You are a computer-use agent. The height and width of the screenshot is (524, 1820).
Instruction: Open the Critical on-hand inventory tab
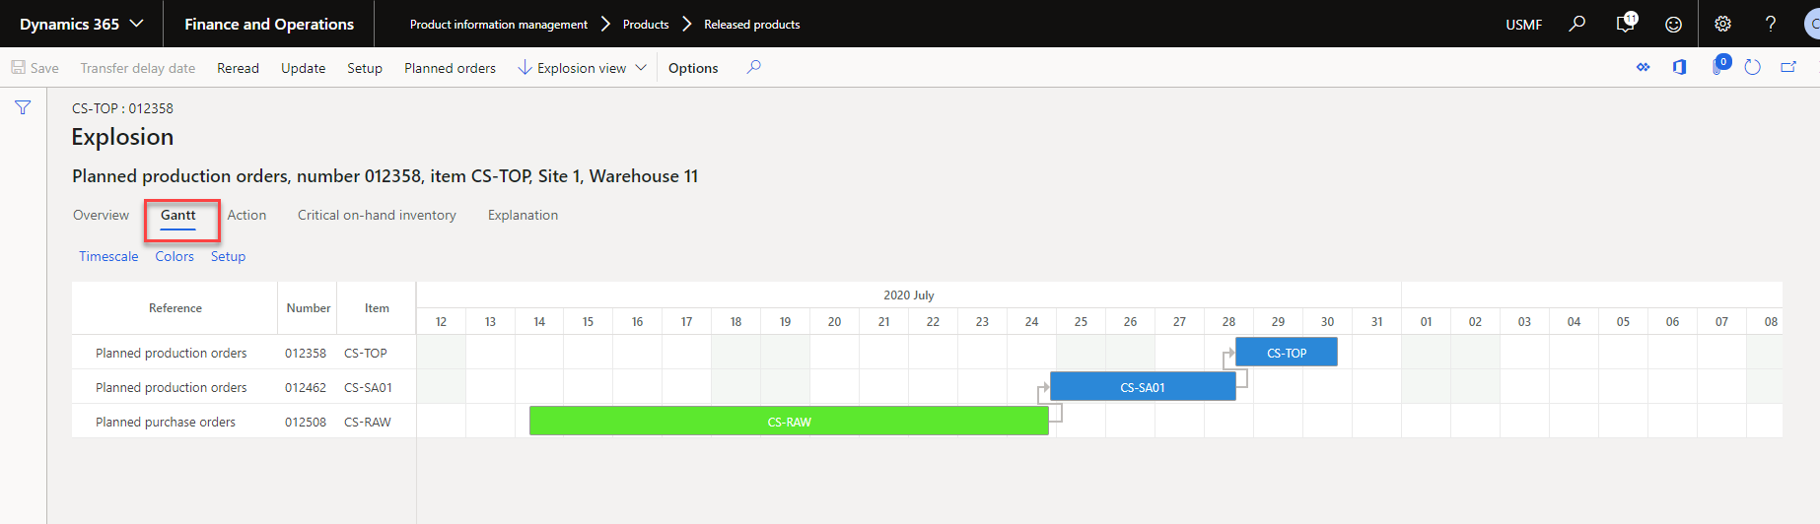pos(377,215)
